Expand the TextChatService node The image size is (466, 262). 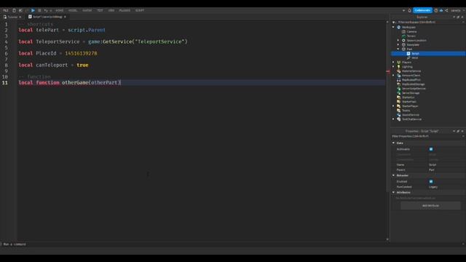click(393, 119)
